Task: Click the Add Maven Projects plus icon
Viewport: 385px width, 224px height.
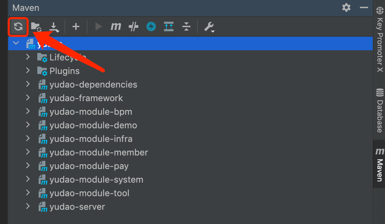Action: [76, 26]
